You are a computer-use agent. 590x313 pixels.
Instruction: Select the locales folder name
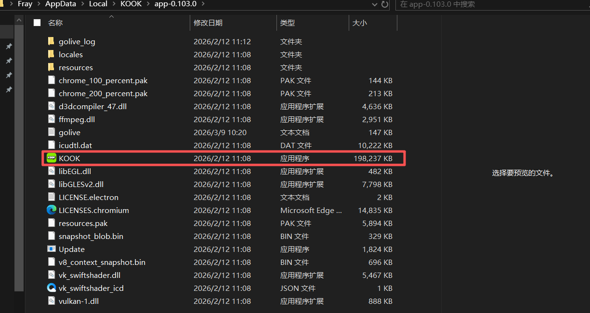[71, 54]
